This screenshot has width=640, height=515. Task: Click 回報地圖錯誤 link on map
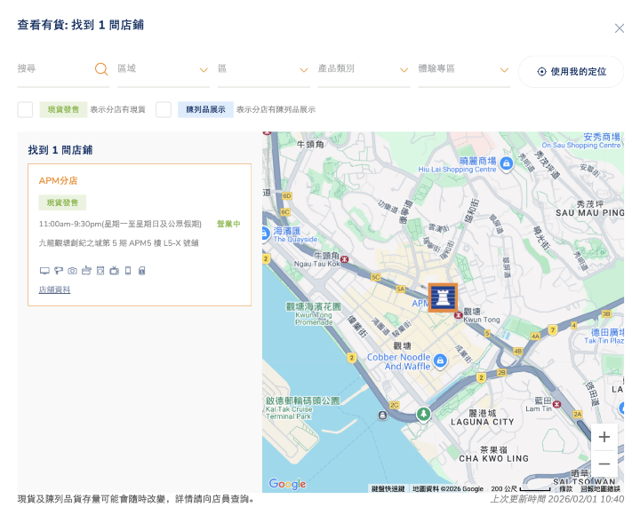pos(600,488)
